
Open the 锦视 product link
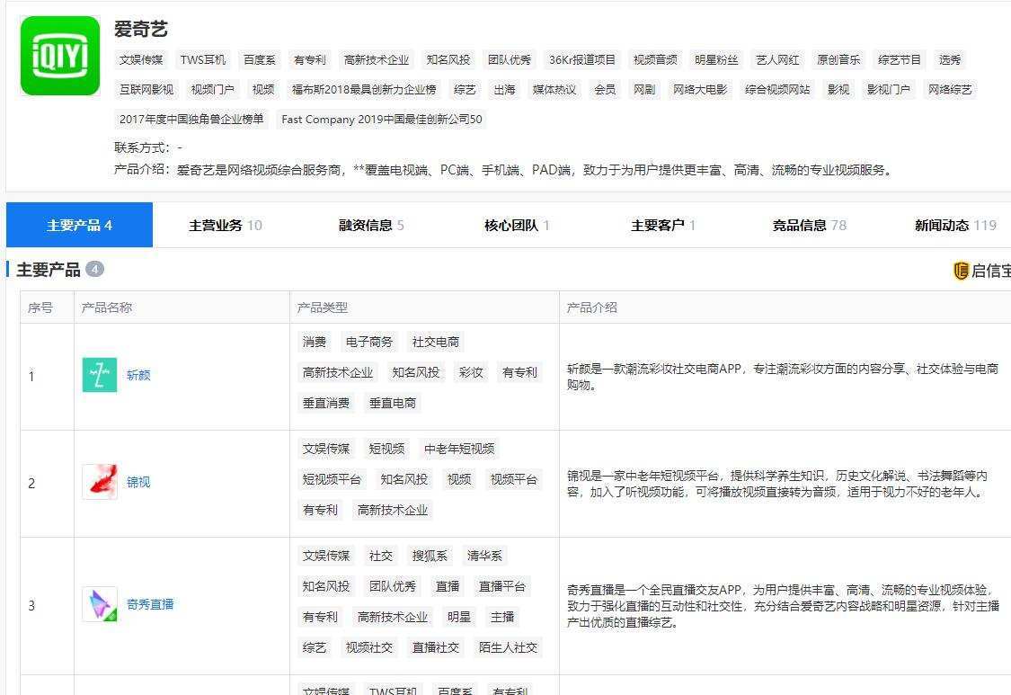pyautogui.click(x=138, y=482)
